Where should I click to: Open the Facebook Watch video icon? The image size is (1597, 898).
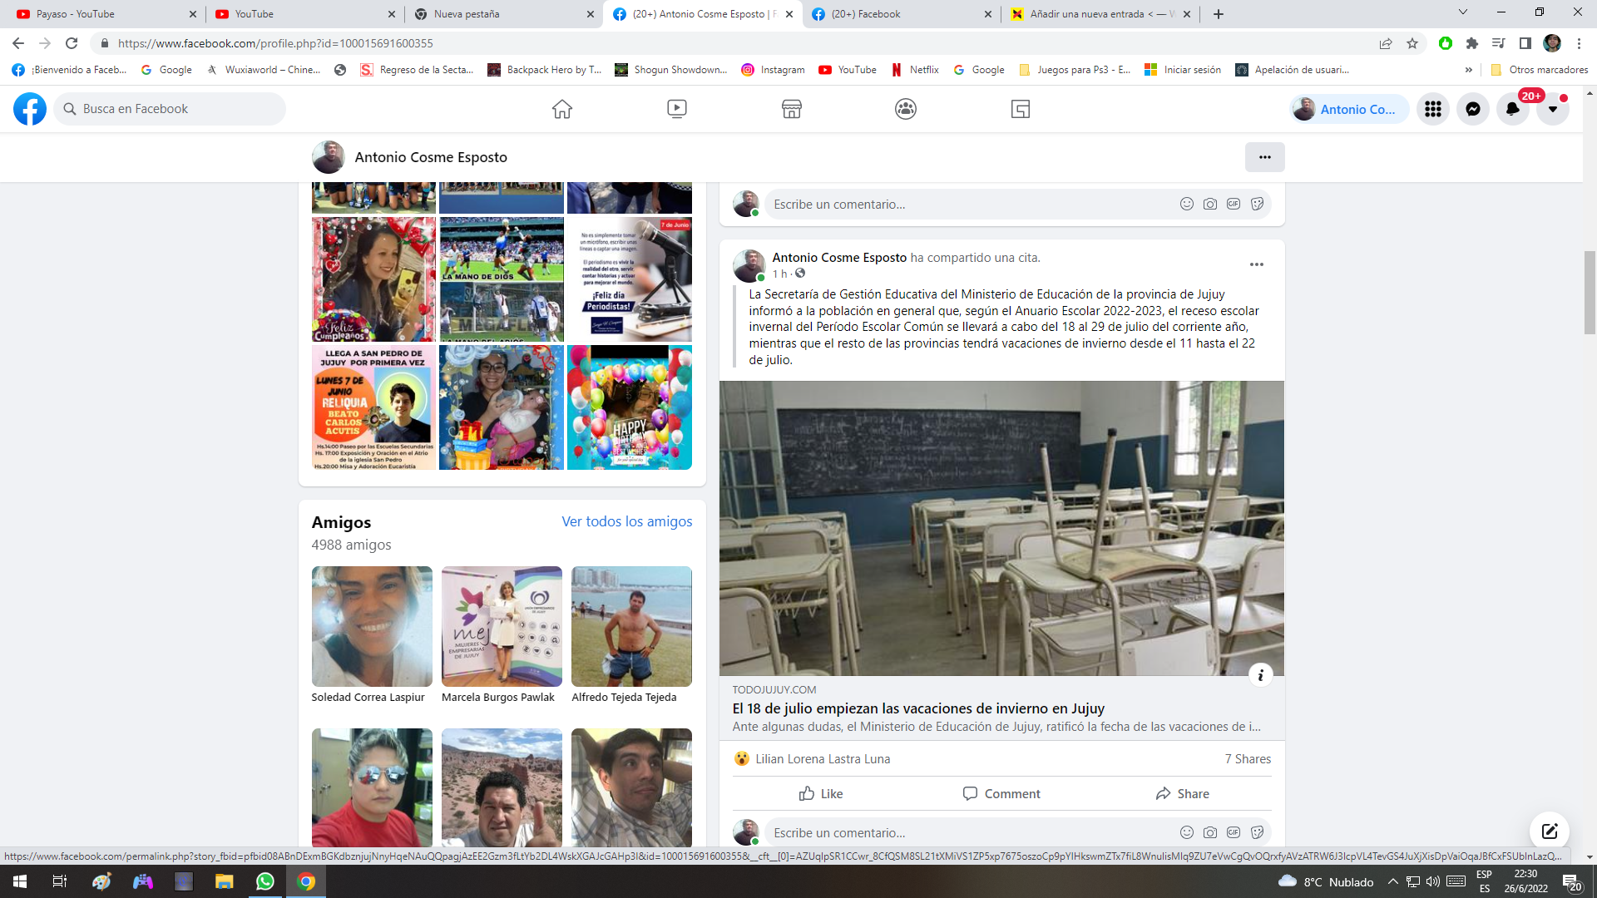tap(677, 109)
